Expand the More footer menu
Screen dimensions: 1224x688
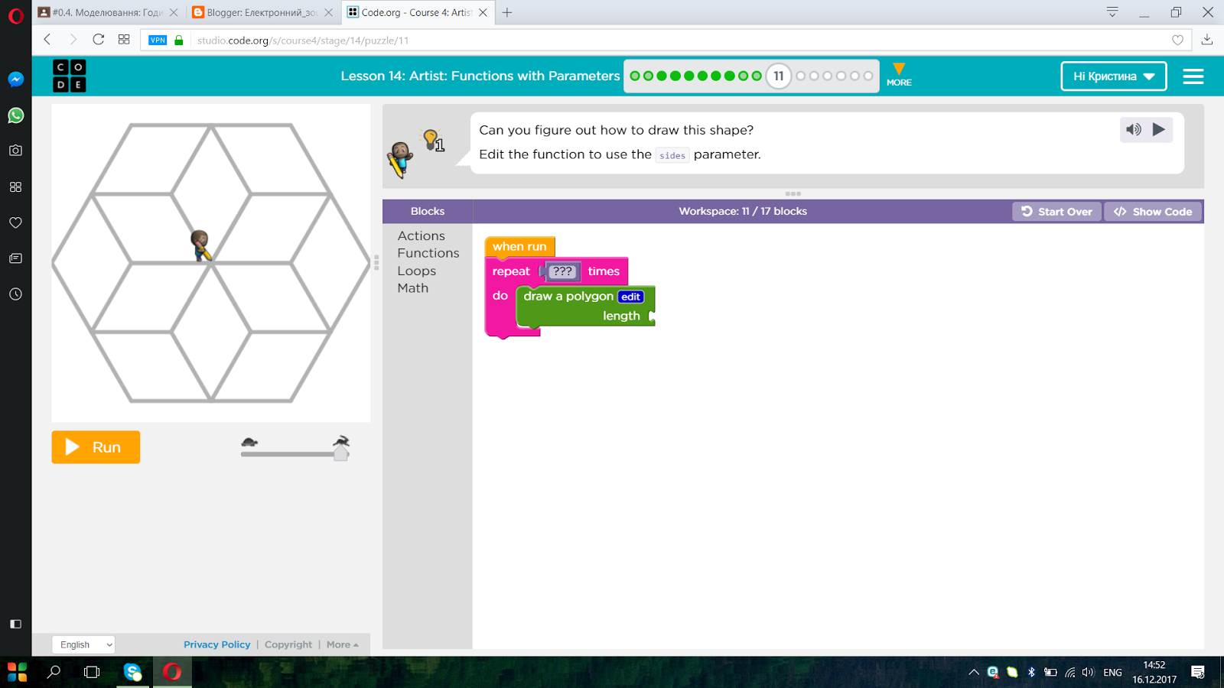tap(342, 644)
